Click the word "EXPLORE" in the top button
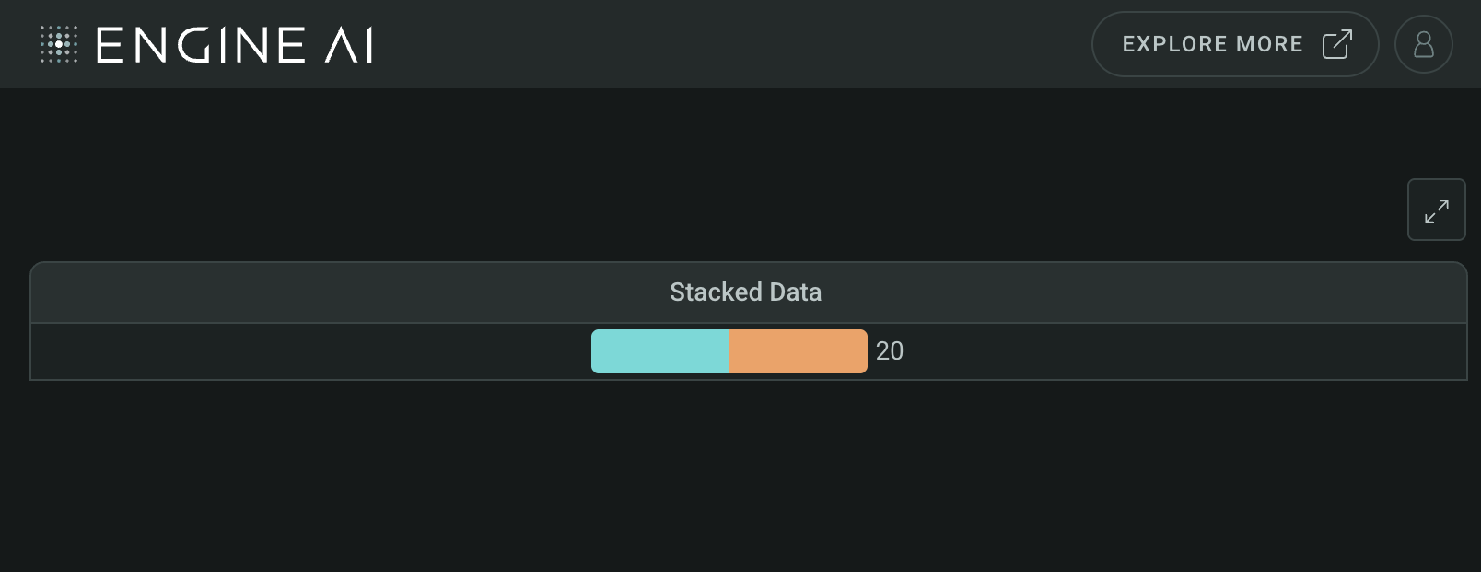The height and width of the screenshot is (572, 1481). (1174, 44)
